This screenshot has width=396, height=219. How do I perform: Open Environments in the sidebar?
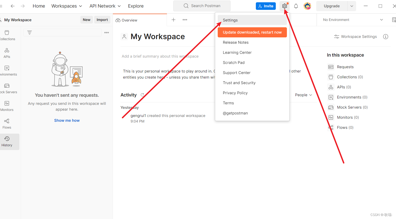pos(7,71)
